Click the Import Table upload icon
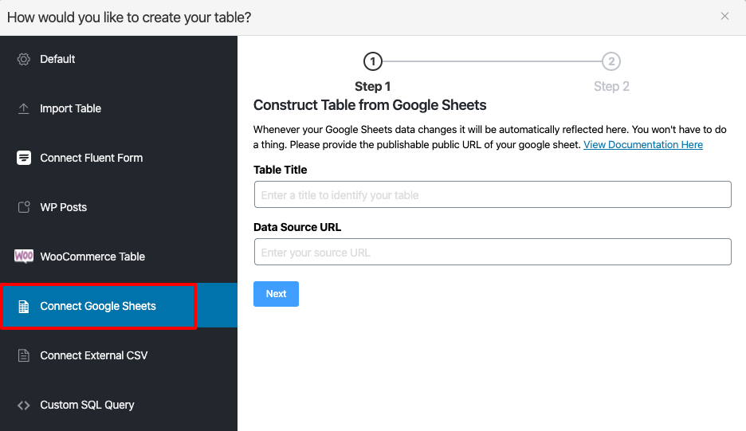This screenshot has height=431, width=746. (24, 108)
